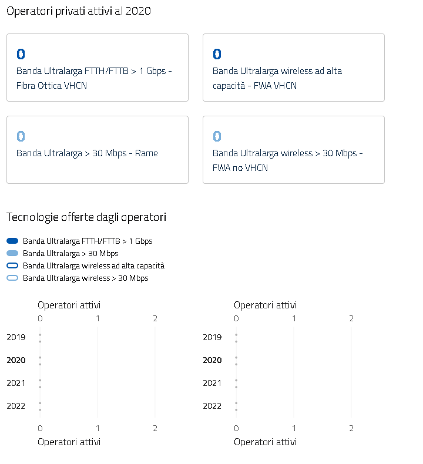This screenshot has height=464, width=423.
Task: Click the outlined dark blue high-capacity wireless legend pill
Action: (x=12, y=265)
